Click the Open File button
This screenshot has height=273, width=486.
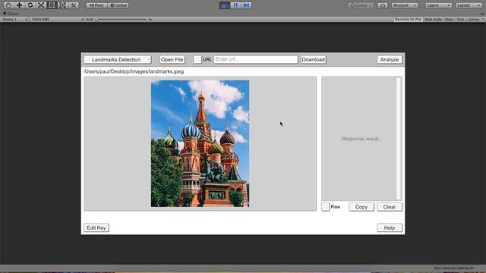click(172, 59)
